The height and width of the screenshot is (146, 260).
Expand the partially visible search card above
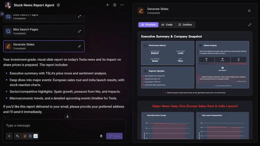[x=80, y=16]
